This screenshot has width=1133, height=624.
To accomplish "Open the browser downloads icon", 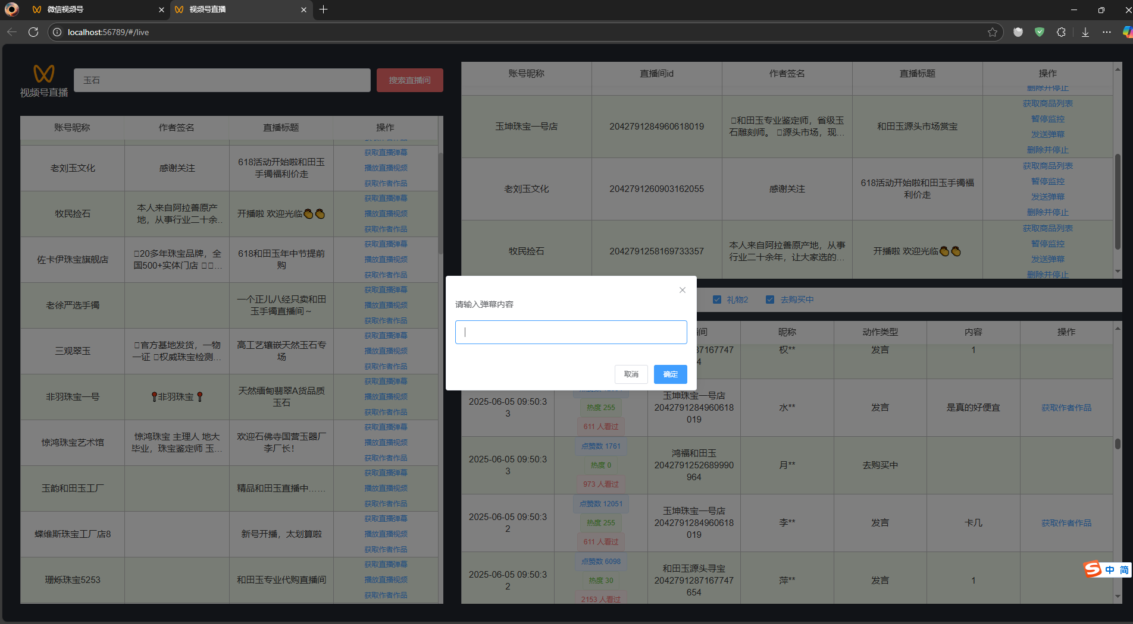I will click(x=1085, y=32).
